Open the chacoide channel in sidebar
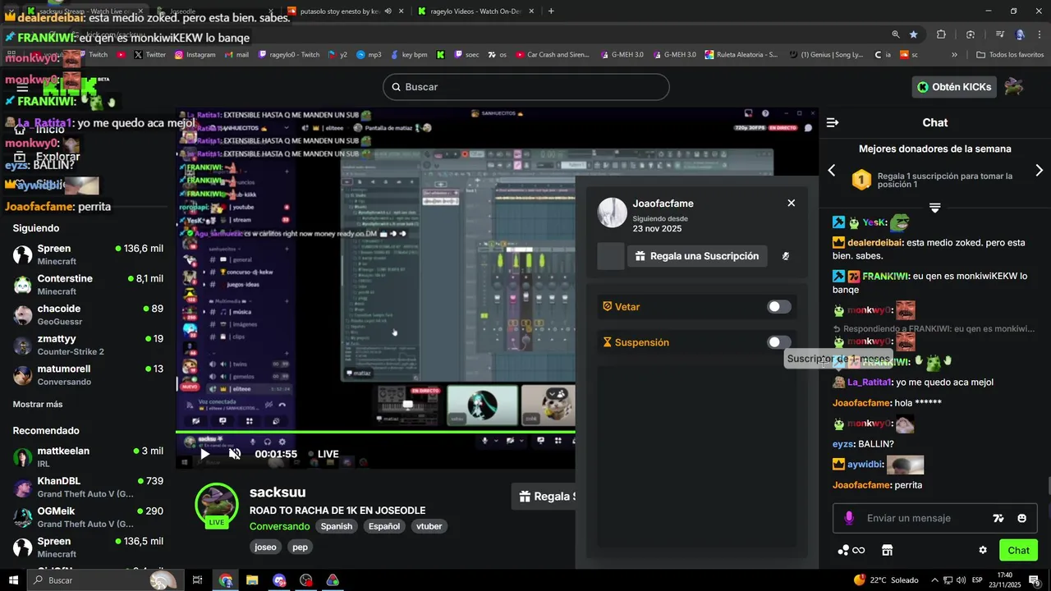The width and height of the screenshot is (1051, 591). [88, 315]
